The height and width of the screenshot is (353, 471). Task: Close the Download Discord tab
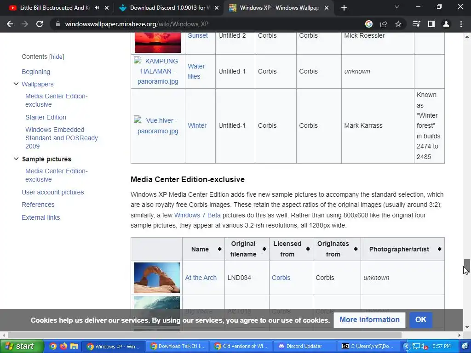[217, 8]
